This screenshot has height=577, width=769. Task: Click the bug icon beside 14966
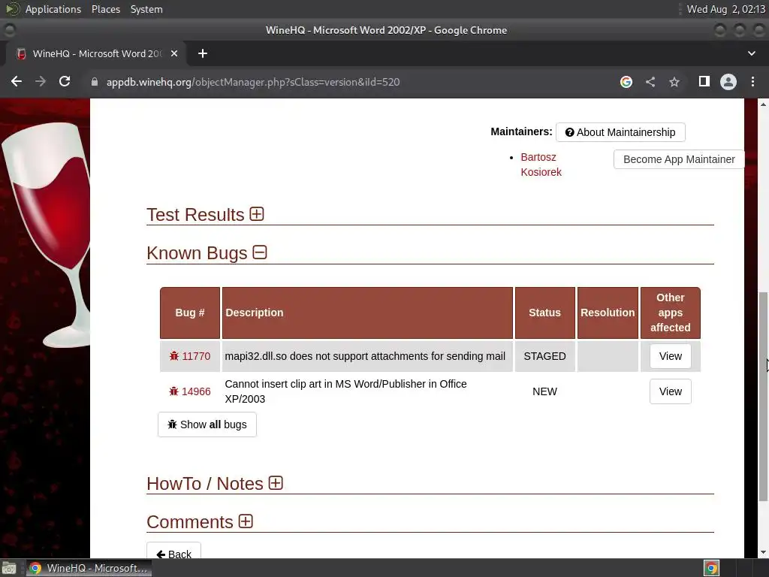173,391
